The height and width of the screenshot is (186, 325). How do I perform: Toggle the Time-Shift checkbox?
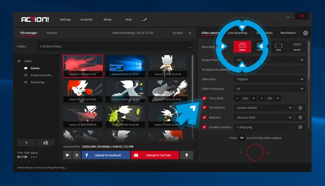click(x=204, y=98)
